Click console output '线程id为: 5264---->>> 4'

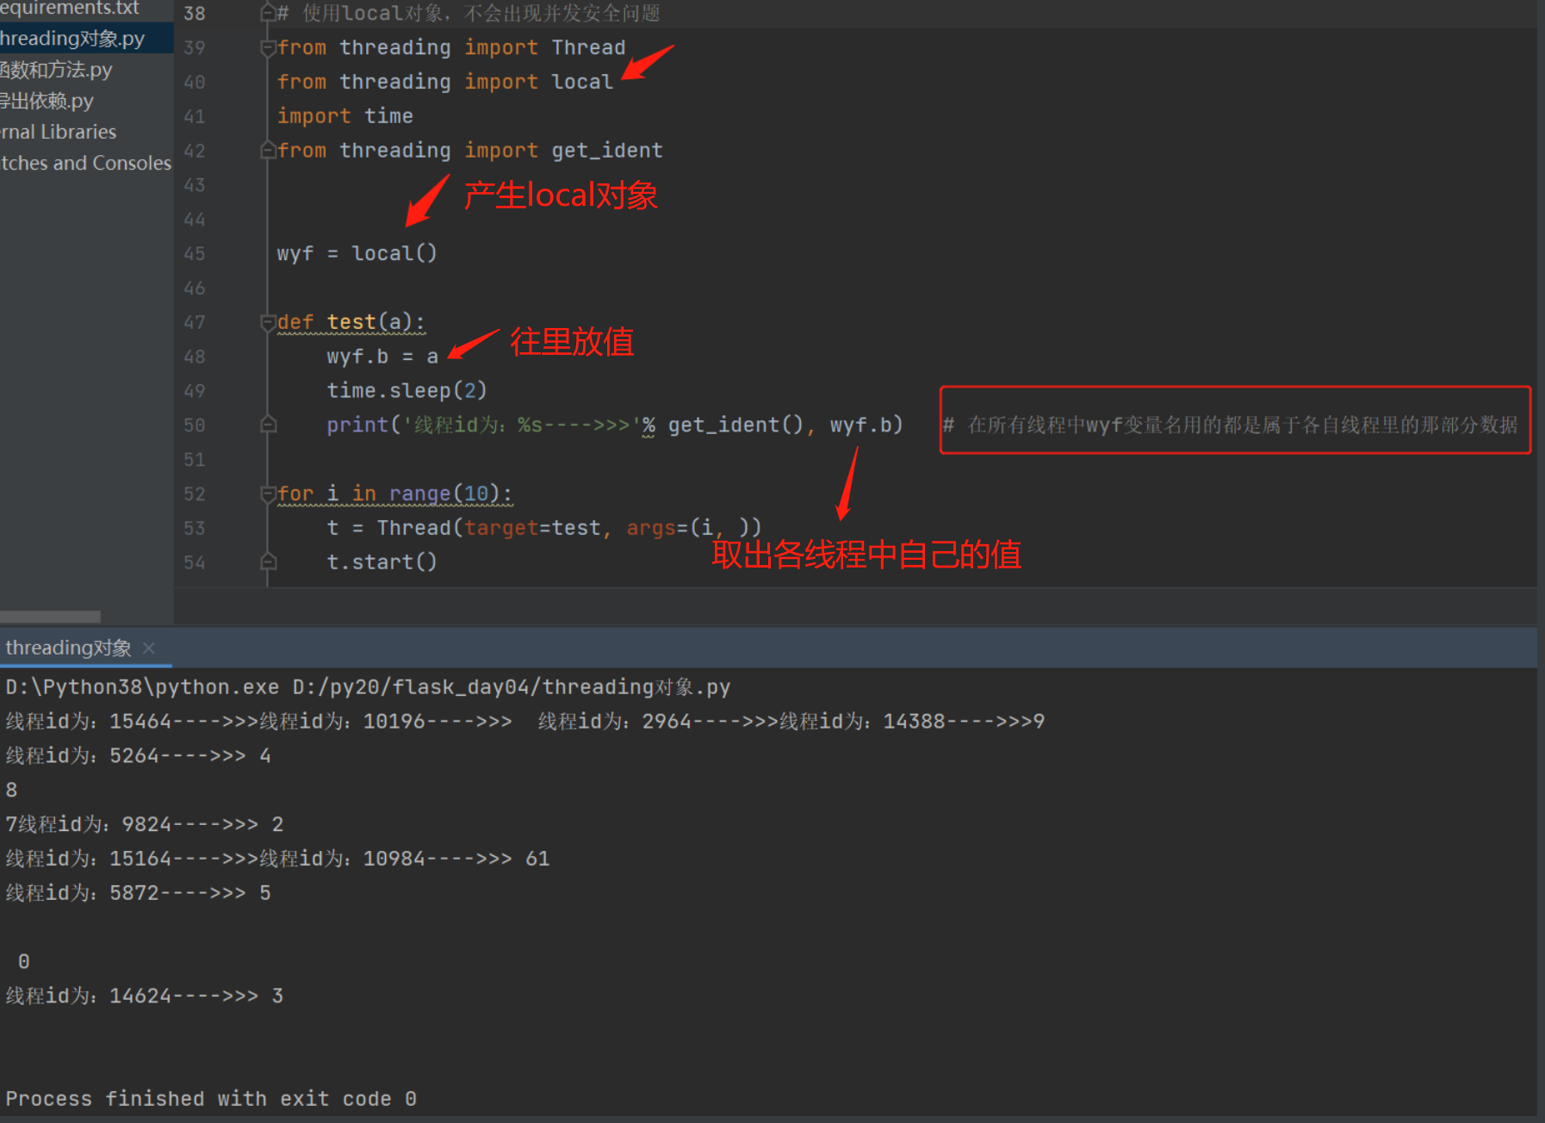(139, 755)
